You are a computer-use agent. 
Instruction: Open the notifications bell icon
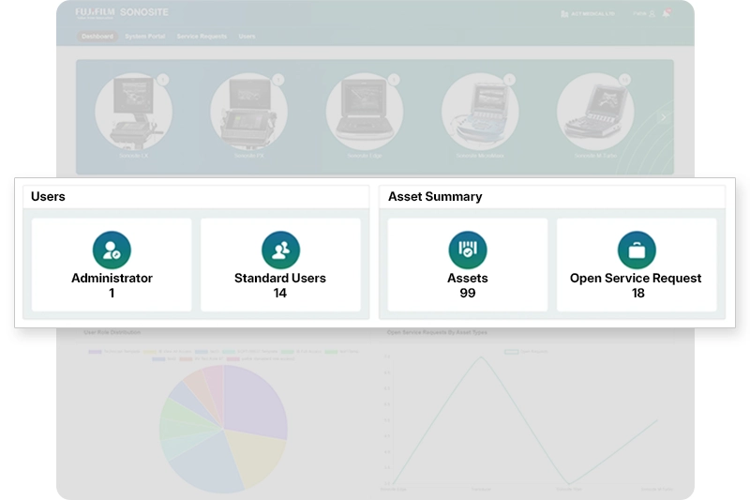[x=667, y=13]
